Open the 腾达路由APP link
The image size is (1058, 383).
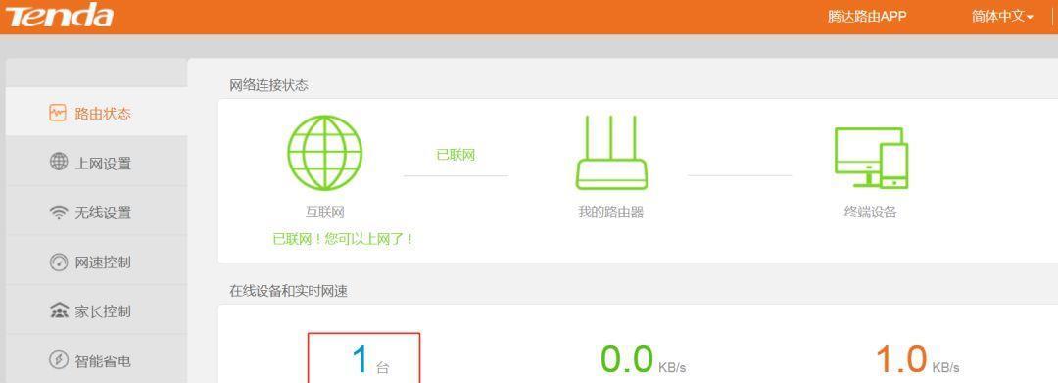(867, 17)
